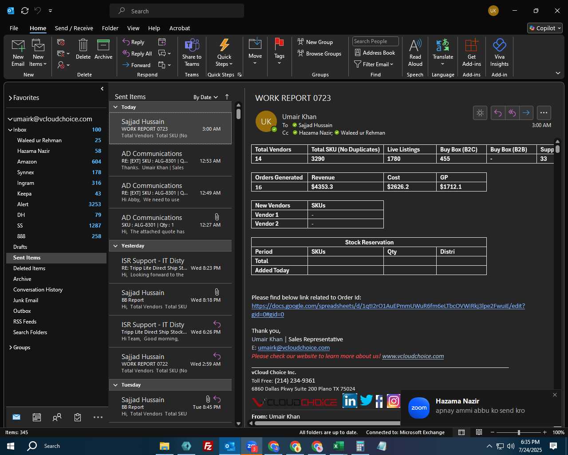The image size is (568, 455).
Task: Collapse the Inbox folder tree
Action: (10, 130)
